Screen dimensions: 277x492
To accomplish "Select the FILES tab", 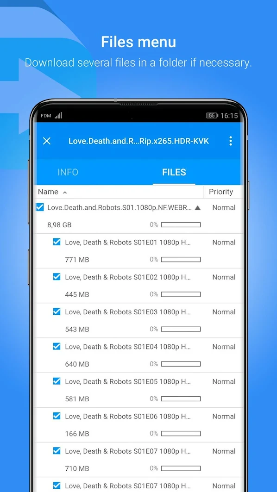I will [x=174, y=172].
